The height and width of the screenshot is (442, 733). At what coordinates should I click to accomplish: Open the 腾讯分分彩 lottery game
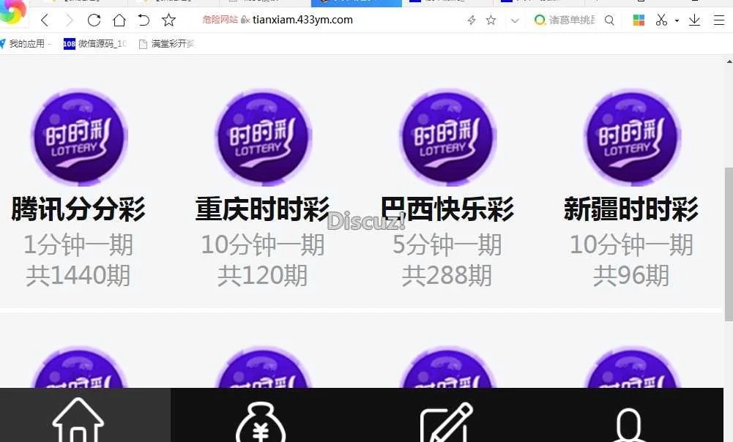78,209
